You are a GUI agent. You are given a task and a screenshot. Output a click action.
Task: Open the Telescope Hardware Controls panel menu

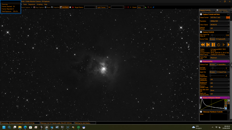coord(228,112)
